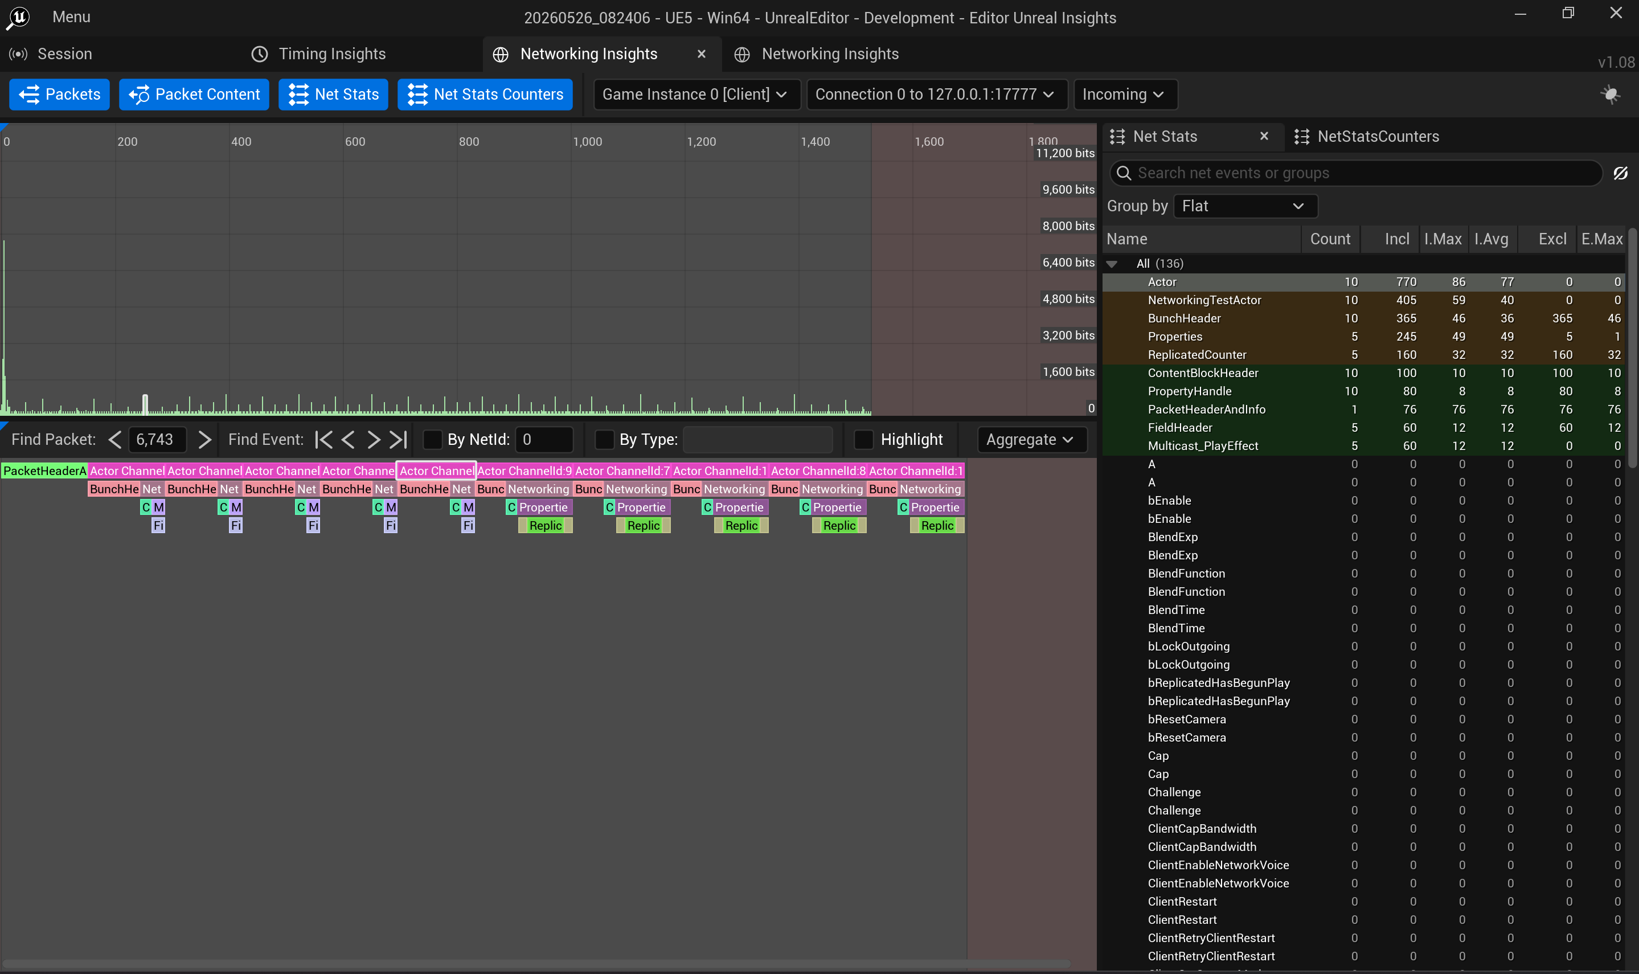1639x974 pixels.
Task: Open the Incoming direction dropdown
Action: (1125, 95)
